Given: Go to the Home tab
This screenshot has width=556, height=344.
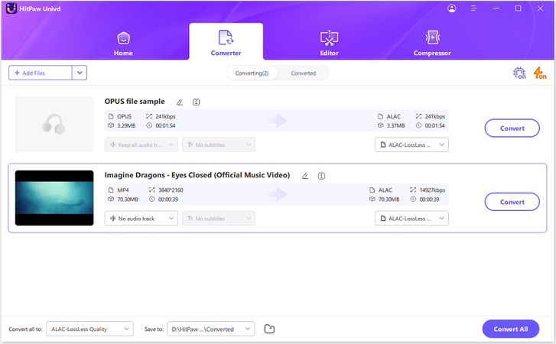Looking at the screenshot, I should 123,44.
